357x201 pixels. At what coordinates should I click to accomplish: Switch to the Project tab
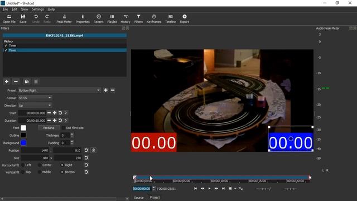tap(155, 197)
